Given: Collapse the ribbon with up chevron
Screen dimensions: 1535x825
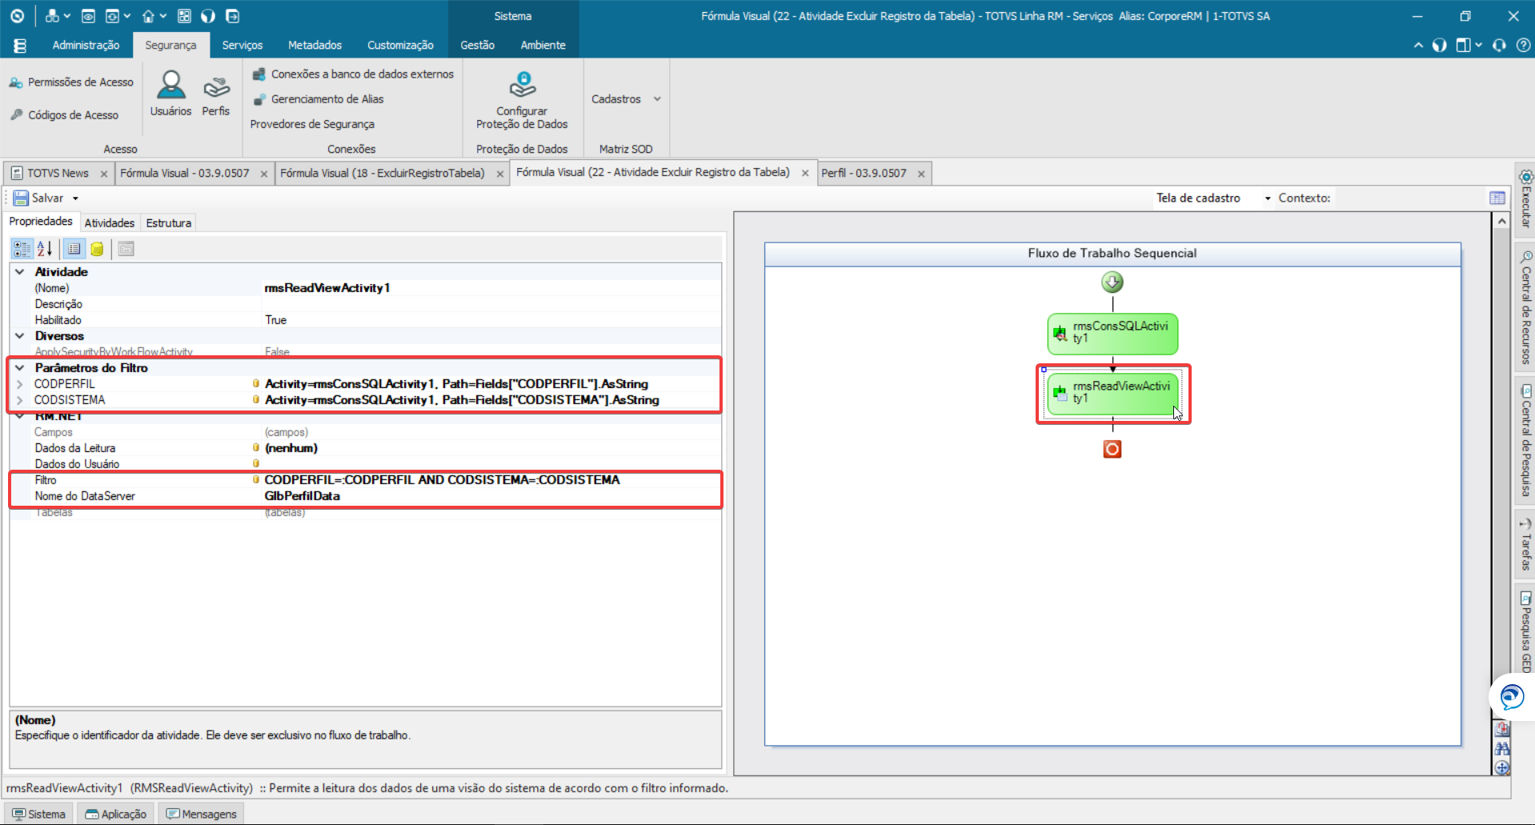Looking at the screenshot, I should tap(1418, 46).
